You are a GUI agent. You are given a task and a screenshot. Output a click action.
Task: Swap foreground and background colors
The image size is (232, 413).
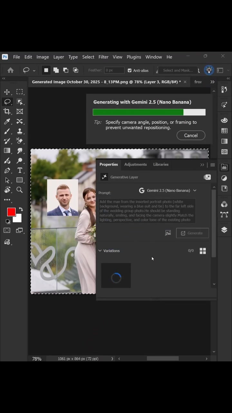(21, 209)
